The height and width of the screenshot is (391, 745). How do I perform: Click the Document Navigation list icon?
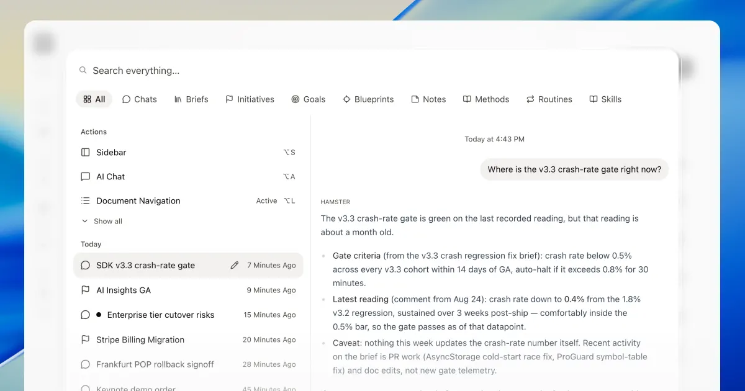point(86,200)
